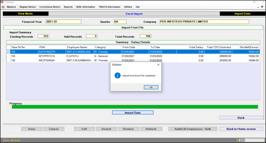Click the Company field PDS INFOTECH PRIVATE LIMITED
This screenshot has height=143, width=266.
(204, 22)
